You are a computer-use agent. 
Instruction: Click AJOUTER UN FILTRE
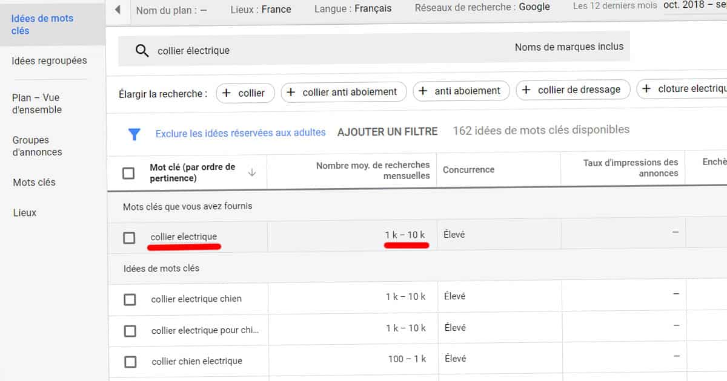[x=388, y=131]
